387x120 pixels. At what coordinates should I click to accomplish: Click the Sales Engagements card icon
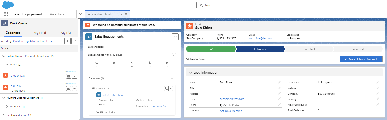click(89, 37)
